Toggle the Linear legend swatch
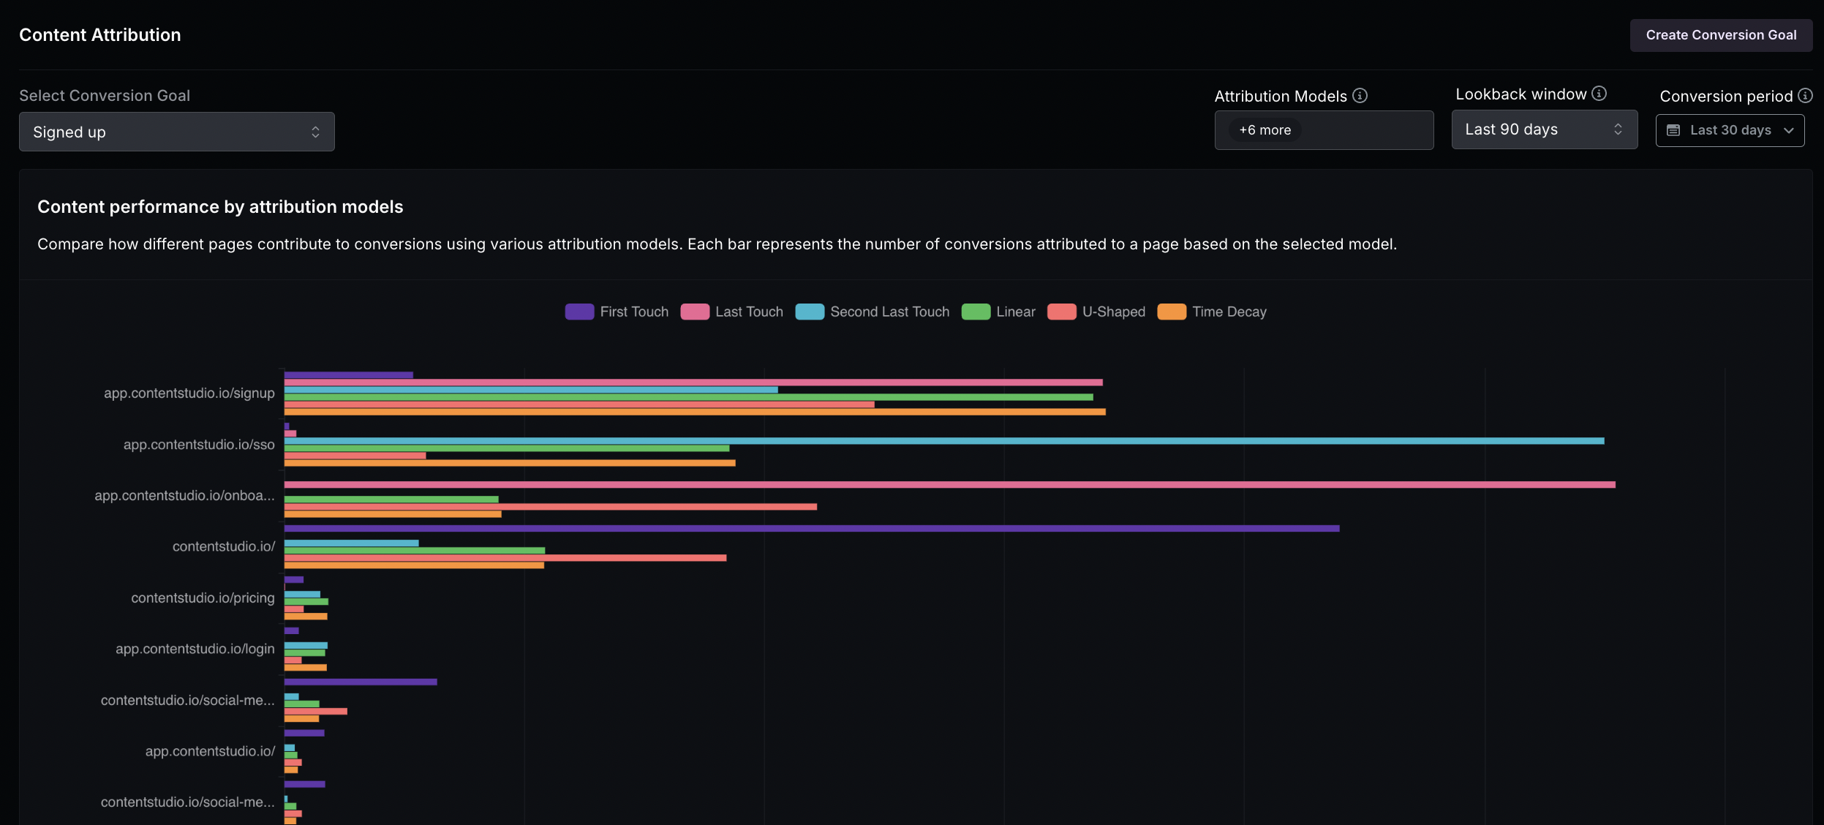 (976, 312)
